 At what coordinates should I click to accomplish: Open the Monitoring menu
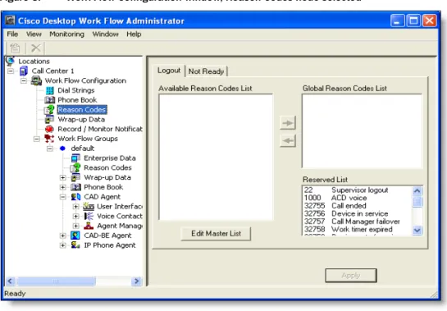click(x=66, y=34)
